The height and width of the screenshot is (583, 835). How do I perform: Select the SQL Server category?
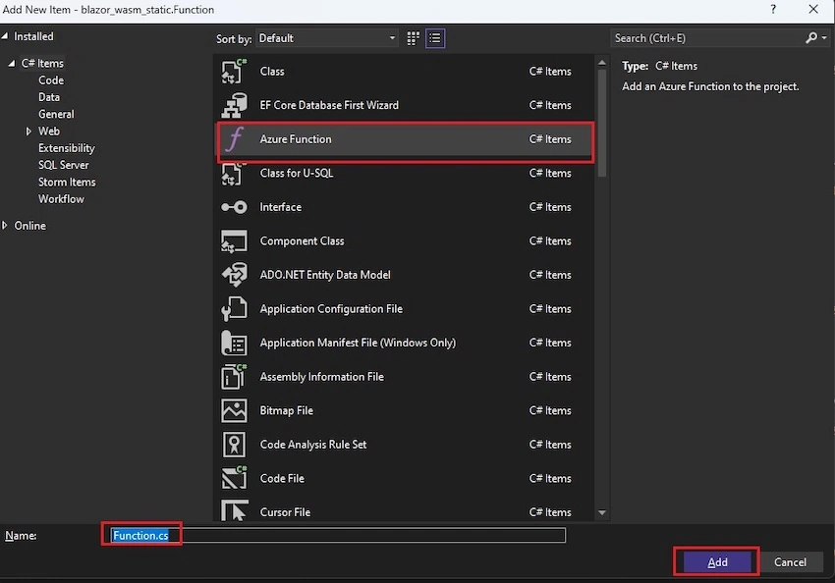(64, 165)
